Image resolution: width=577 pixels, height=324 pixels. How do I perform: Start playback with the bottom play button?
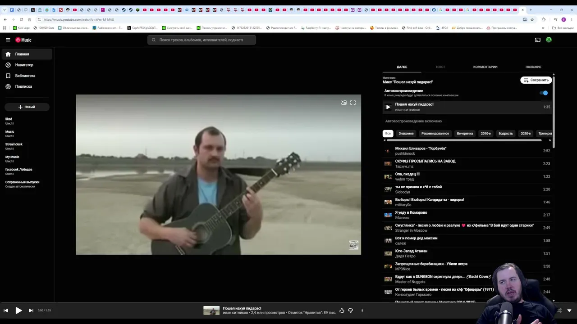click(18, 310)
